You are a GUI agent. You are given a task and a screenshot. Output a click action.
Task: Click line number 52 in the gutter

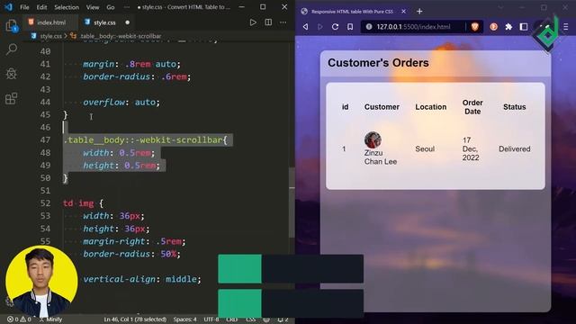click(x=45, y=203)
